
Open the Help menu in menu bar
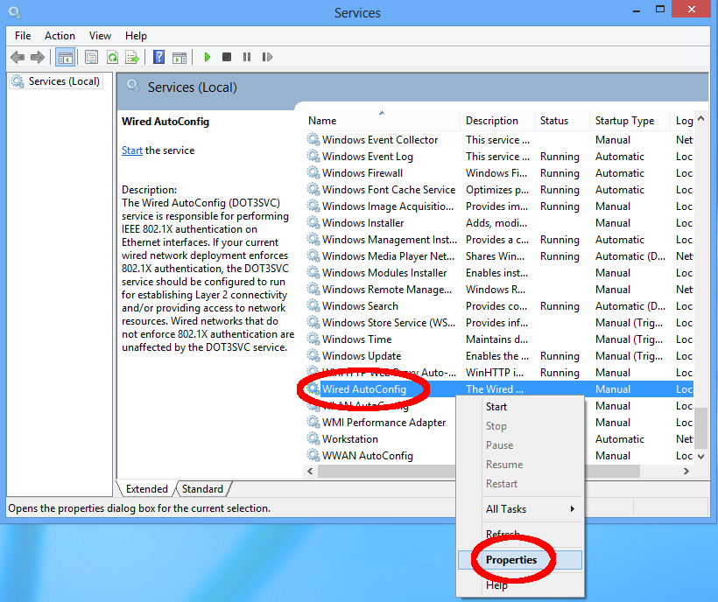coord(136,36)
